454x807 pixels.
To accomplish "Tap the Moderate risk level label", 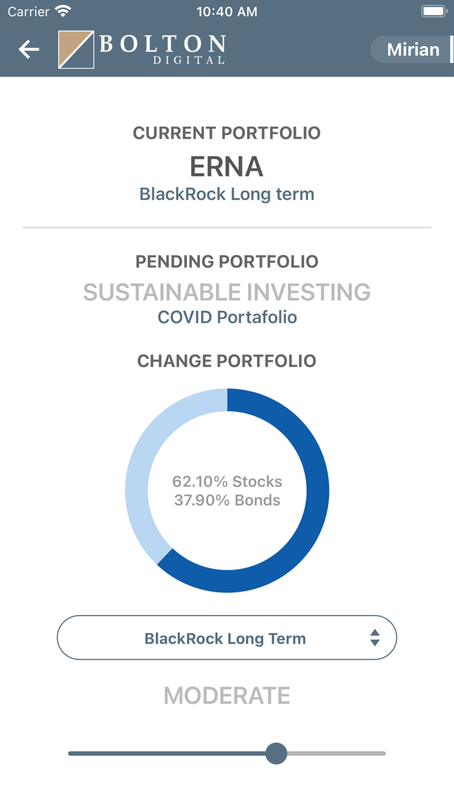I will (227, 695).
